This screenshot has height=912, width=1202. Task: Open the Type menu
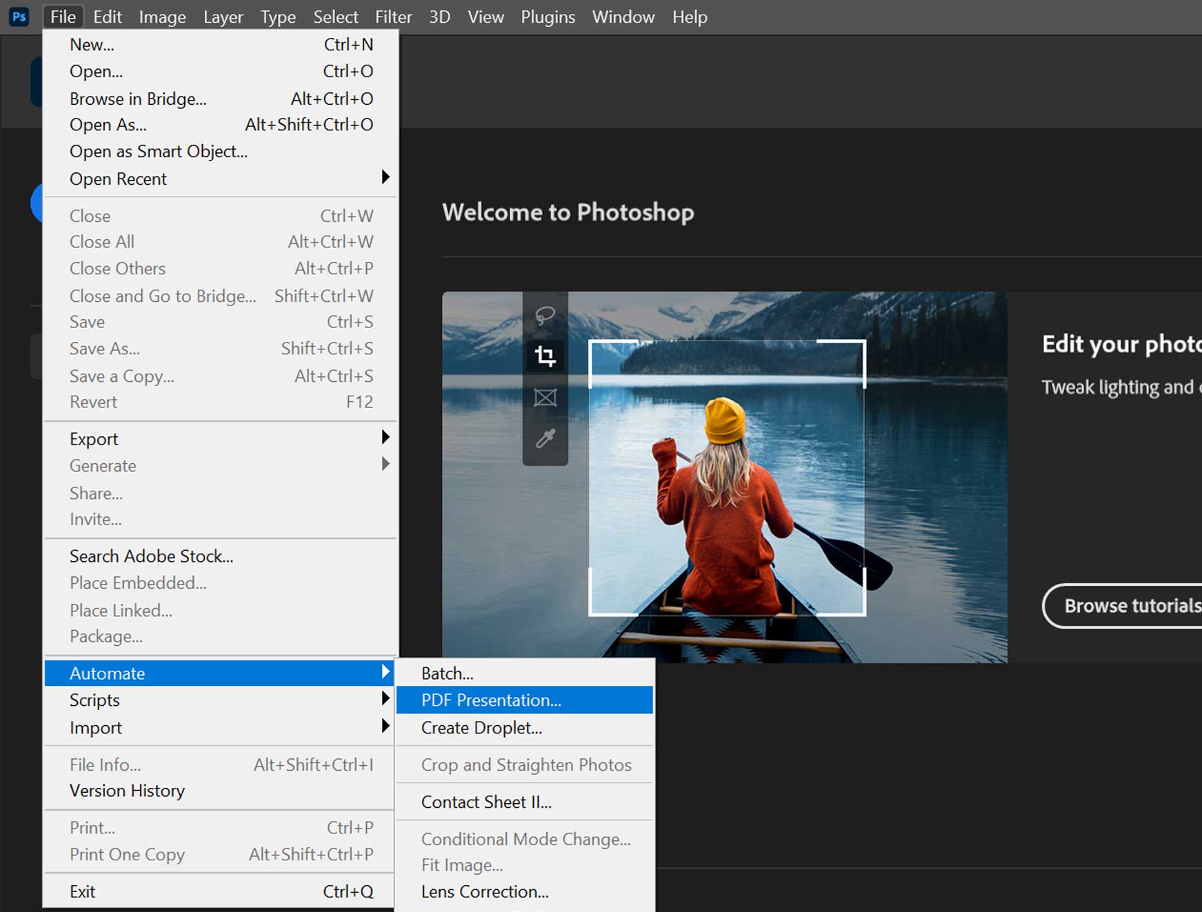pos(278,17)
